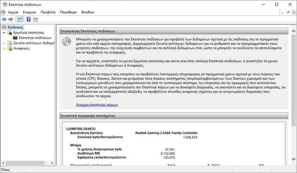Click the Εποπτεία επιδόσεων graph icon in the tree

pos(15,38)
